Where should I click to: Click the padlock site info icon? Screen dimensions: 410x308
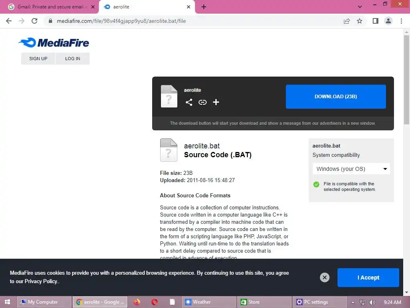point(50,21)
